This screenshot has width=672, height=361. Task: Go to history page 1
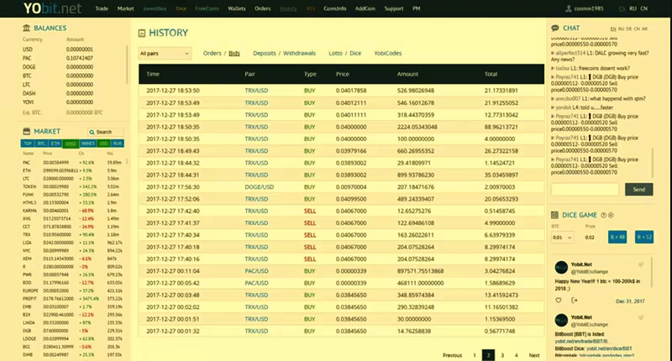[x=475, y=355]
